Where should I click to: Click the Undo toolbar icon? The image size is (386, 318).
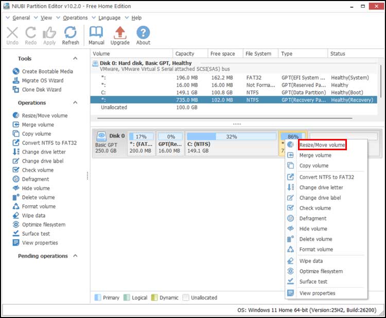click(12, 33)
